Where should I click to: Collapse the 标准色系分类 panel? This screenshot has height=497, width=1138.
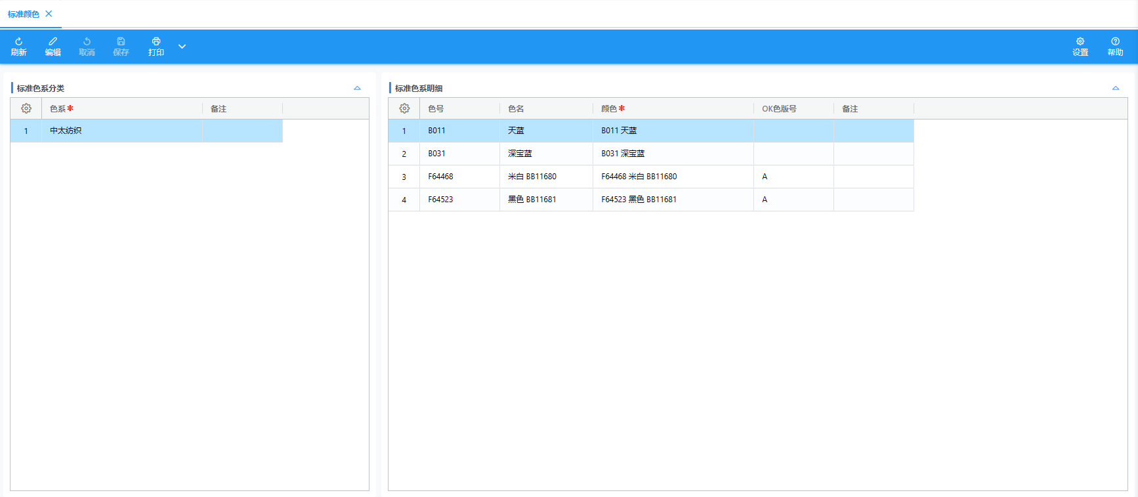point(357,88)
